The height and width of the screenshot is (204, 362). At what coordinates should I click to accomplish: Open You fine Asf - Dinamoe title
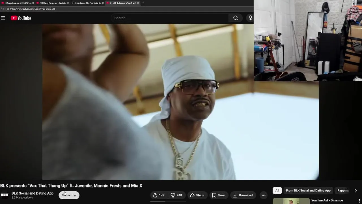click(x=327, y=201)
